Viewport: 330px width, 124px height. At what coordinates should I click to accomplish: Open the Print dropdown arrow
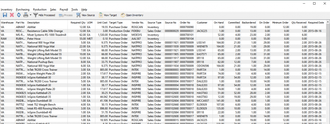(30, 15)
